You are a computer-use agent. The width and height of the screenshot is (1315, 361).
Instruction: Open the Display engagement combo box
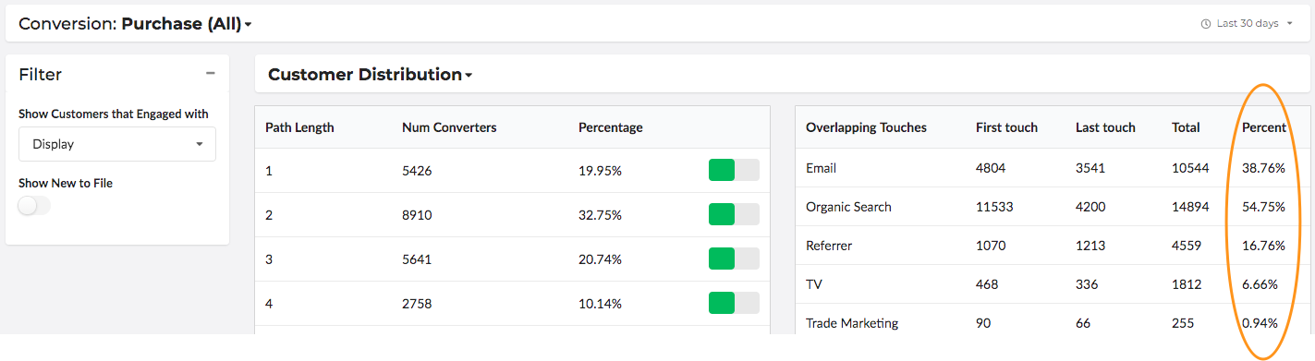point(117,144)
